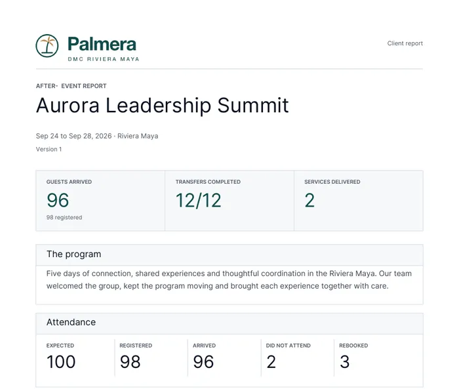The width and height of the screenshot is (459, 389).
Task: Click the 'Version 1' text
Action: tap(49, 149)
